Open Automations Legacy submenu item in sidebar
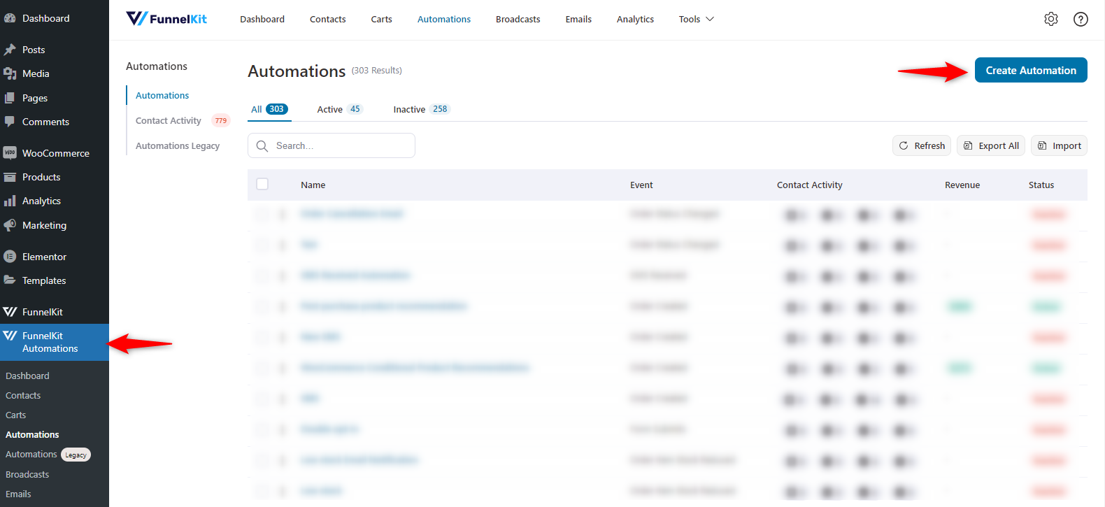Image resolution: width=1105 pixels, height=507 pixels. (x=48, y=454)
